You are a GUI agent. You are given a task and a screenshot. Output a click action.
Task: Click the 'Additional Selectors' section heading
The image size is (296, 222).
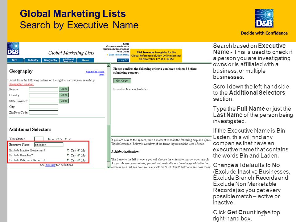click(x=30, y=129)
